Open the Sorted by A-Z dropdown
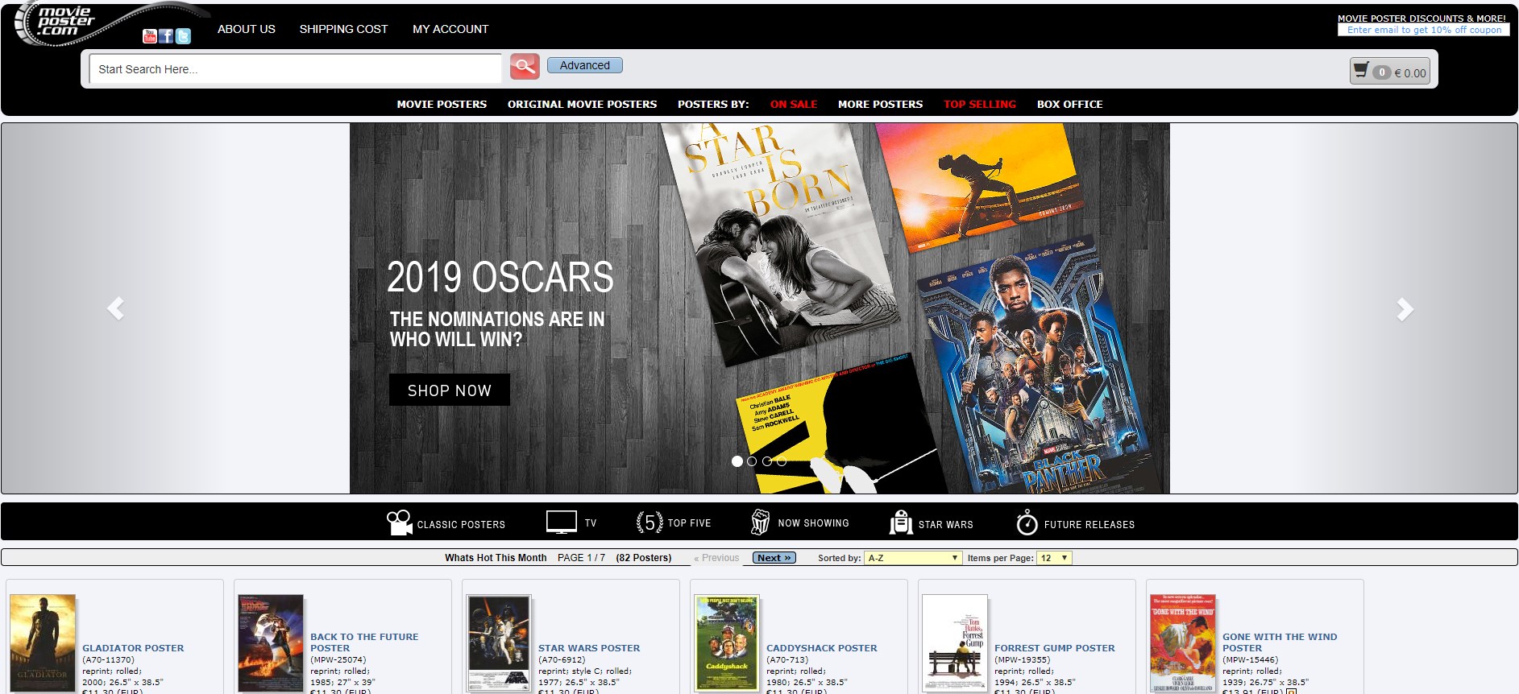Viewport: 1519px width, 694px height. [913, 558]
